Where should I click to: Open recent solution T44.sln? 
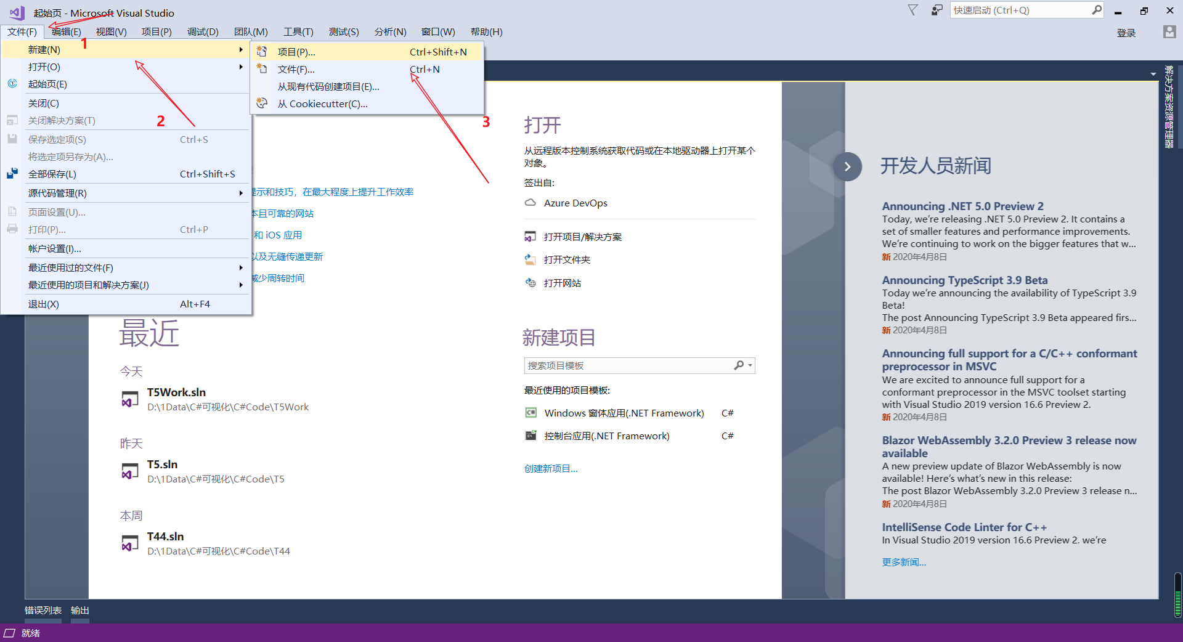pyautogui.click(x=165, y=537)
